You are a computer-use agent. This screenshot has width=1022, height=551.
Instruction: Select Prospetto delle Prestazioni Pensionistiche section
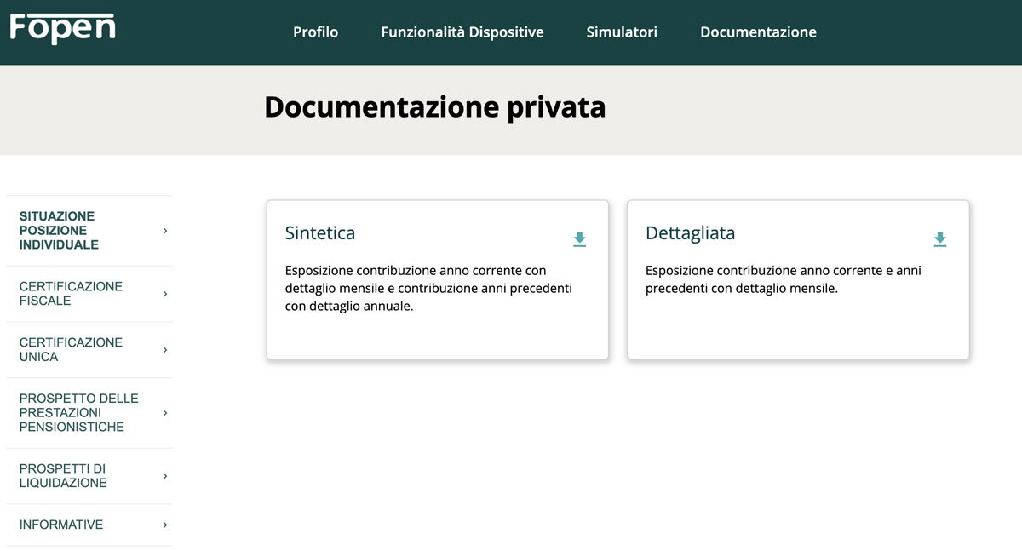point(89,413)
